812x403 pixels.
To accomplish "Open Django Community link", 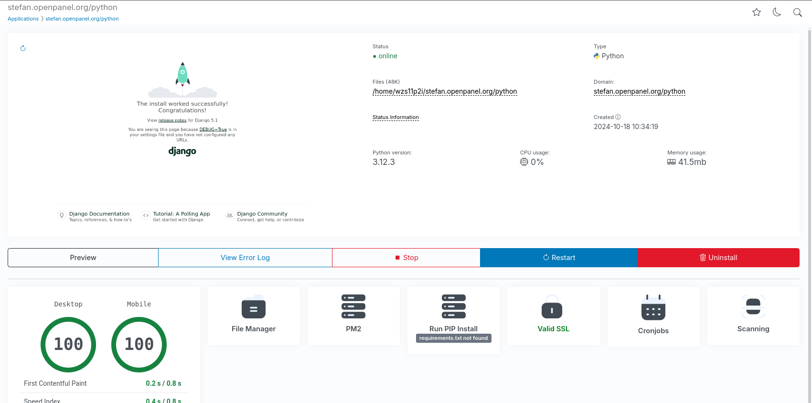I will 262,214.
